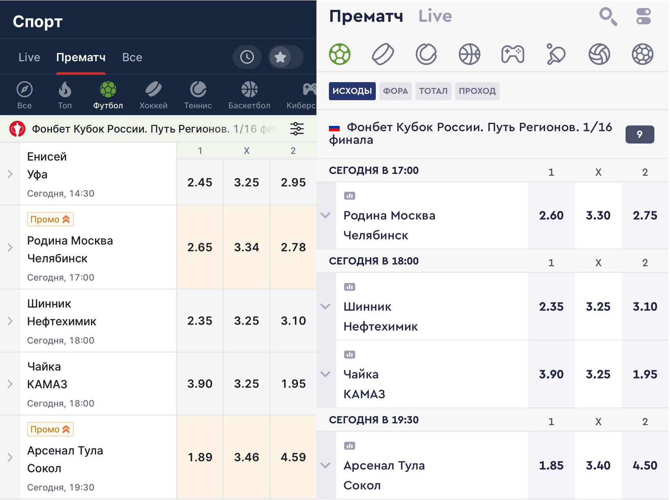Expand the Чайка – КАМАЗ row on left

(x=10, y=384)
